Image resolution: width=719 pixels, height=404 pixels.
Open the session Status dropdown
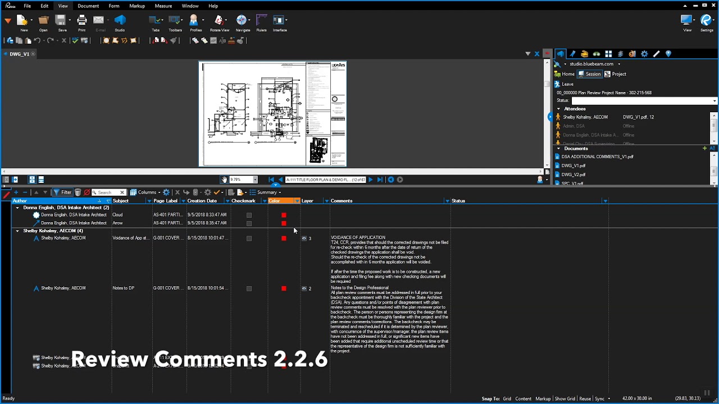point(714,101)
